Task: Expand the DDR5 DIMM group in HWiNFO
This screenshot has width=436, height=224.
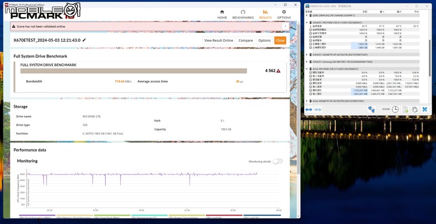Action: 307,16
